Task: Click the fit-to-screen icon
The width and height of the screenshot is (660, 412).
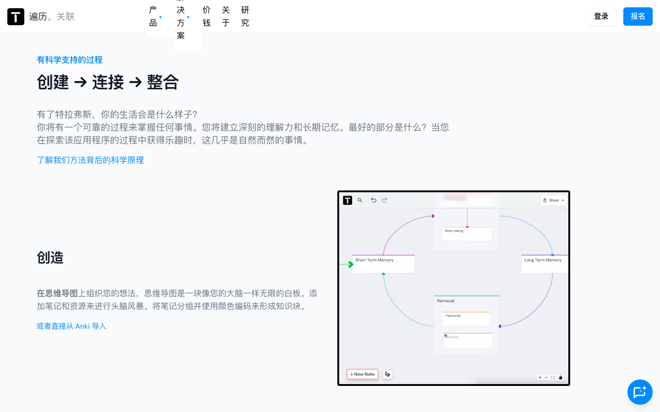Action: coord(553,378)
